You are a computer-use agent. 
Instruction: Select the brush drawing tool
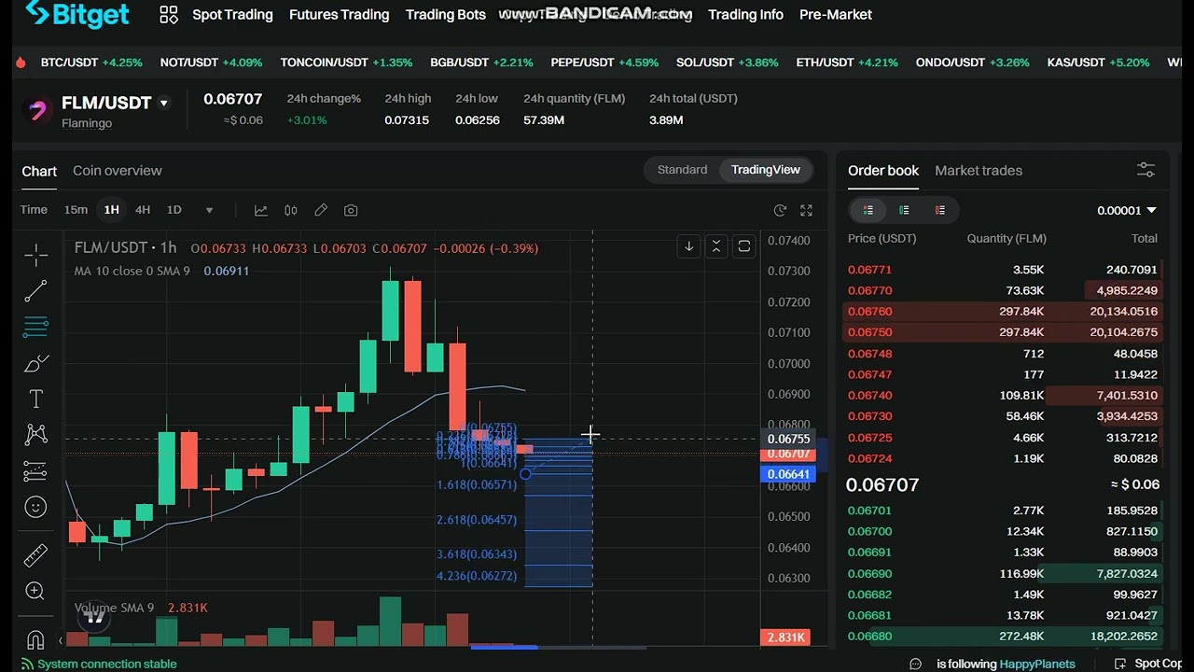point(35,364)
